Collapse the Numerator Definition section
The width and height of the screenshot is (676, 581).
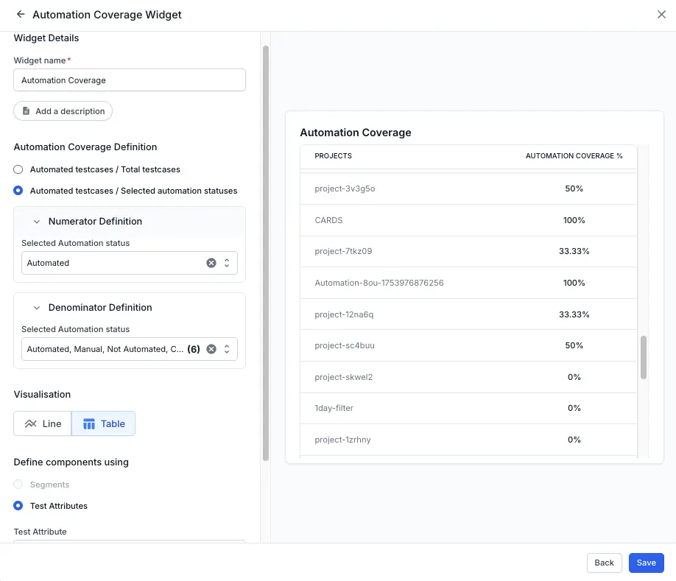click(x=36, y=222)
